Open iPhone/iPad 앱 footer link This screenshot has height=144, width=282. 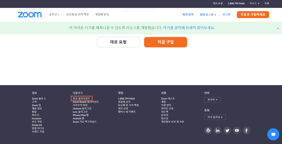pyautogui.click(x=80, y=115)
